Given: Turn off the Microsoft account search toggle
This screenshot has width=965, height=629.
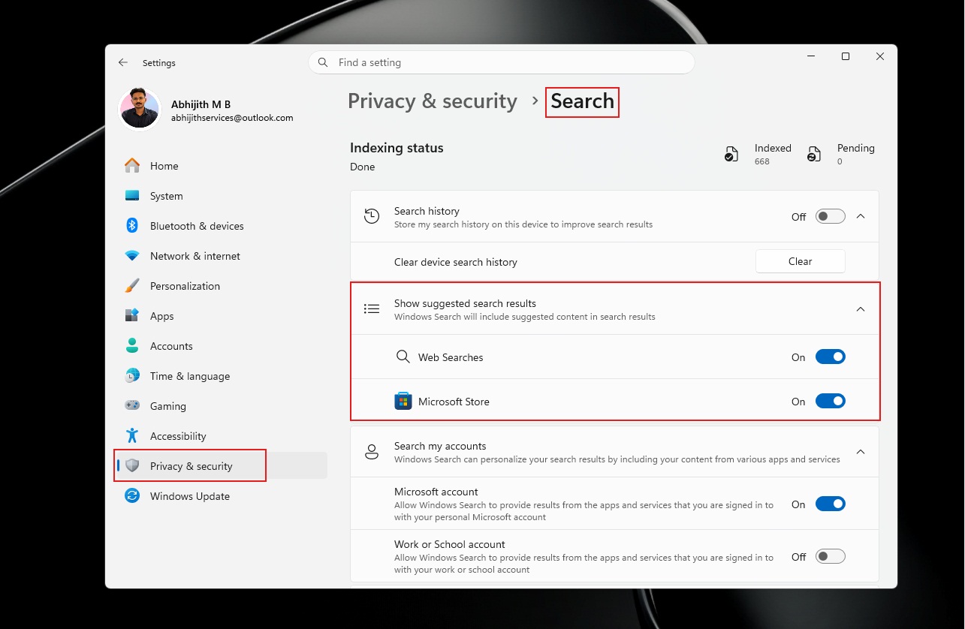Looking at the screenshot, I should pos(831,504).
